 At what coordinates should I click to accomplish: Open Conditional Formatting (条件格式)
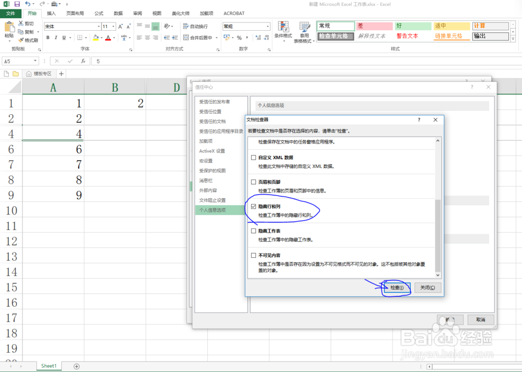pyautogui.click(x=283, y=31)
